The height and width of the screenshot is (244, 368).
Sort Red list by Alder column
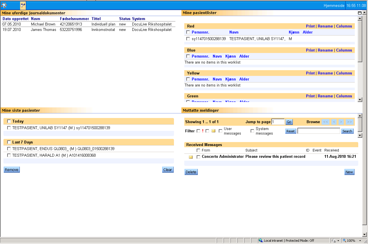308,32
